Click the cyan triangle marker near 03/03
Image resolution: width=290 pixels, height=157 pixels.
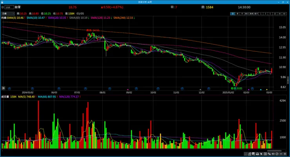click(261, 90)
